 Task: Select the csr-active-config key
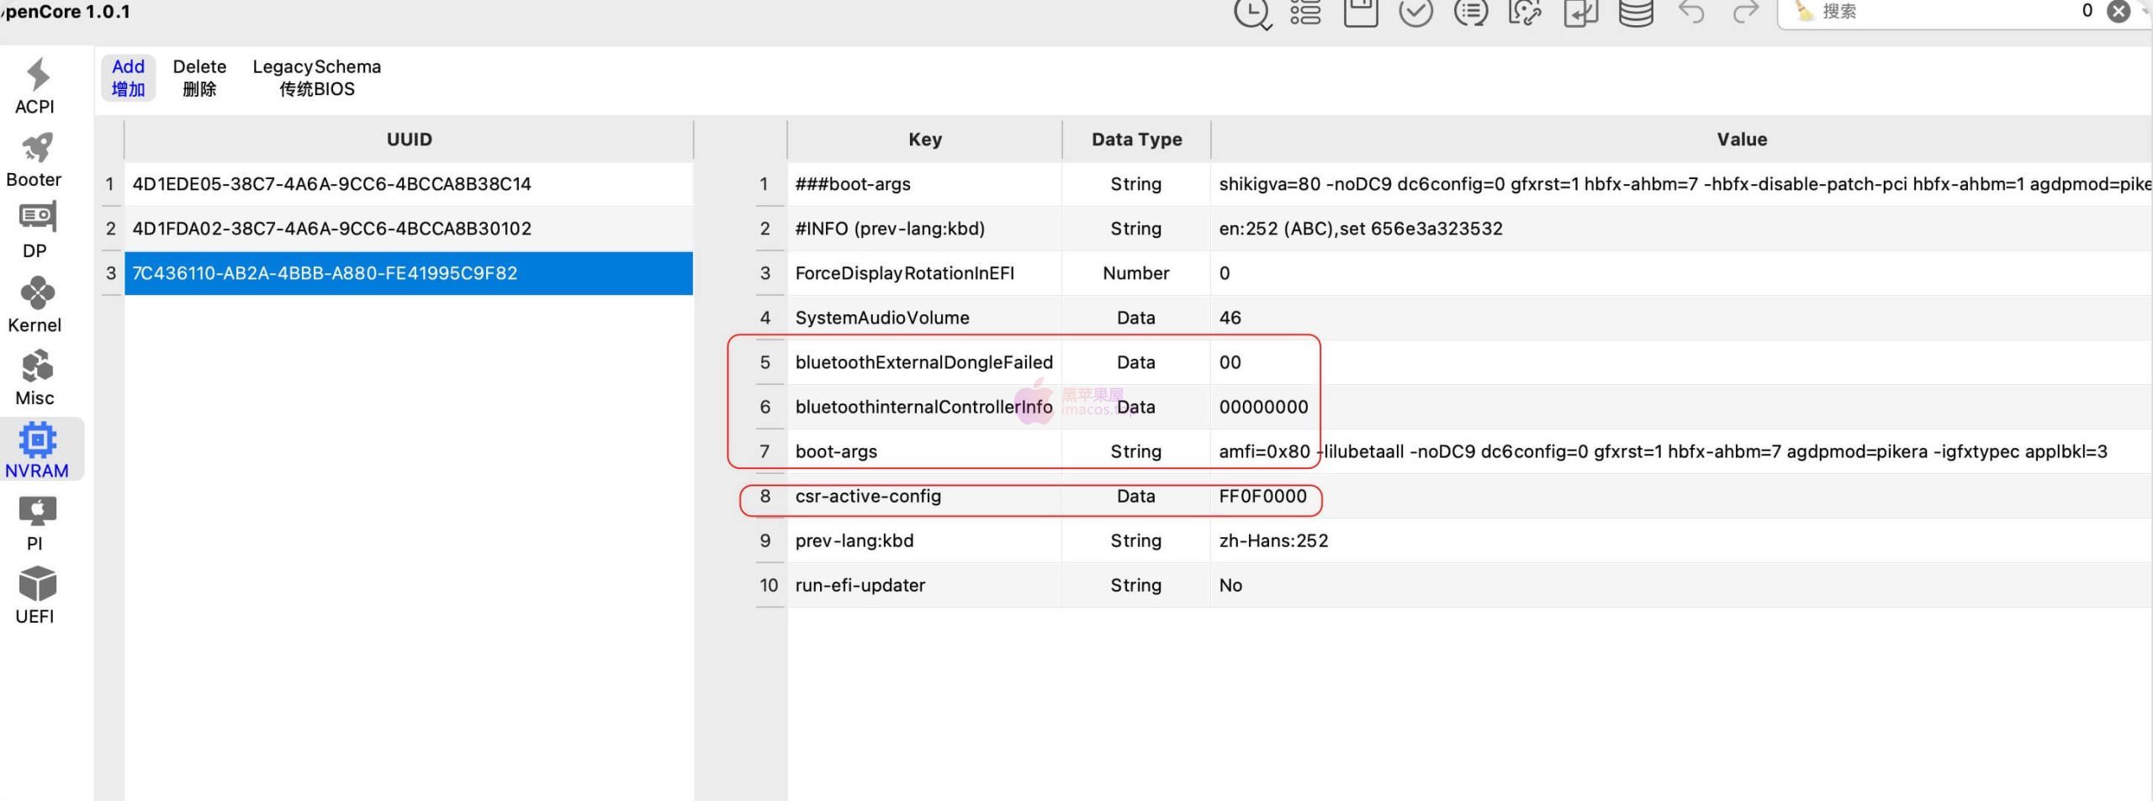tap(924, 496)
